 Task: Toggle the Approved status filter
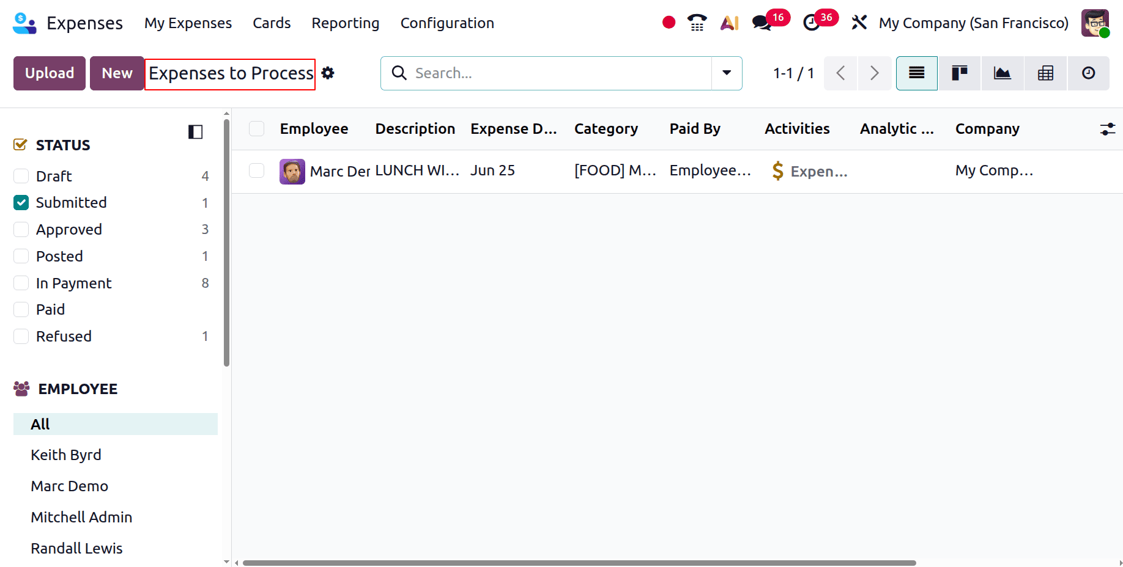coord(21,229)
